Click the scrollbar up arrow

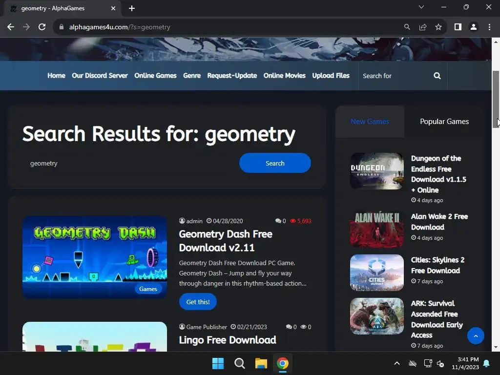click(496, 42)
